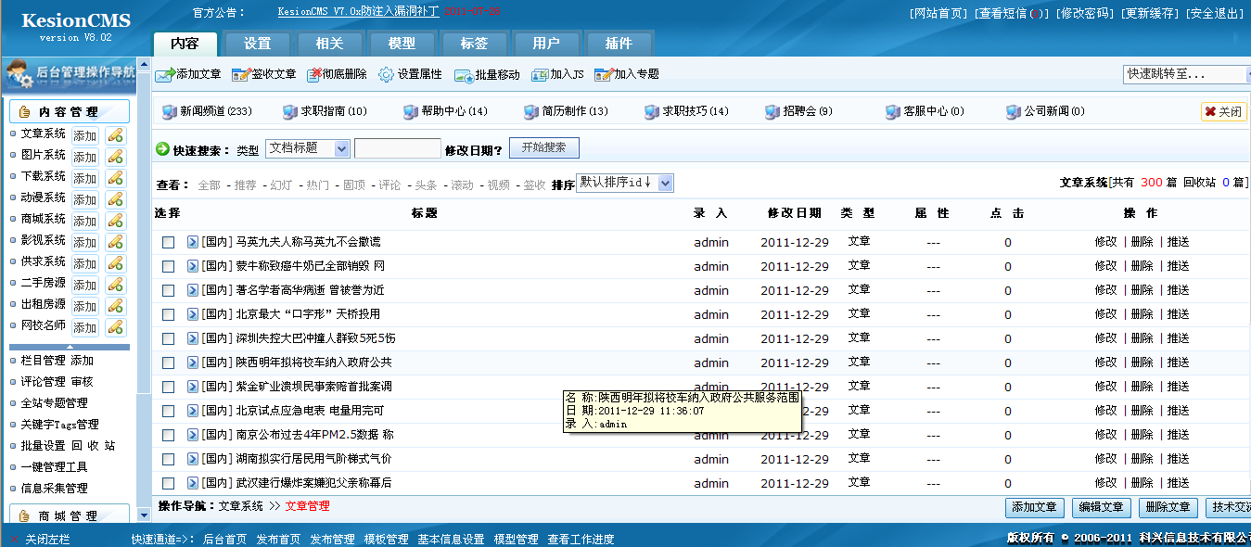Switch to the 模型 tab

[x=402, y=44]
